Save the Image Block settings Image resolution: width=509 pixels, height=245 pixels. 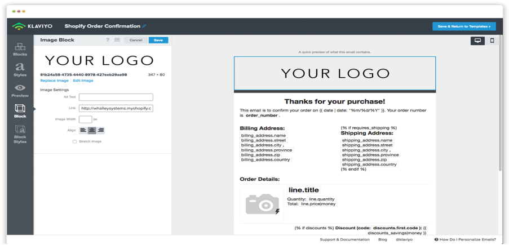(x=158, y=40)
